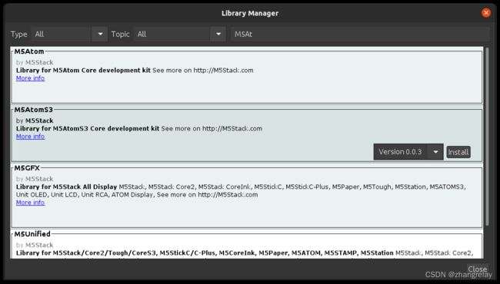Screen dimensions: 500x284
Task: Install the M5AtomS3 library
Action: (x=458, y=152)
